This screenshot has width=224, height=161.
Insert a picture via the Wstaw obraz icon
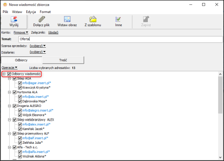[67, 19]
